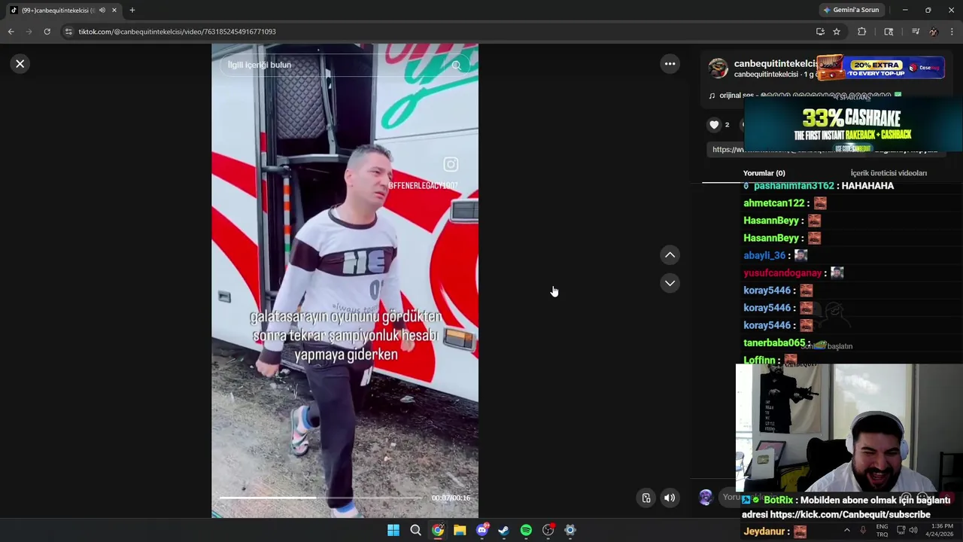Open the Windows Start menu
The image size is (963, 542).
[x=393, y=531]
